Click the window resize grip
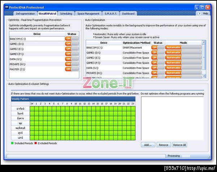The image size is (217, 172). click(209, 157)
